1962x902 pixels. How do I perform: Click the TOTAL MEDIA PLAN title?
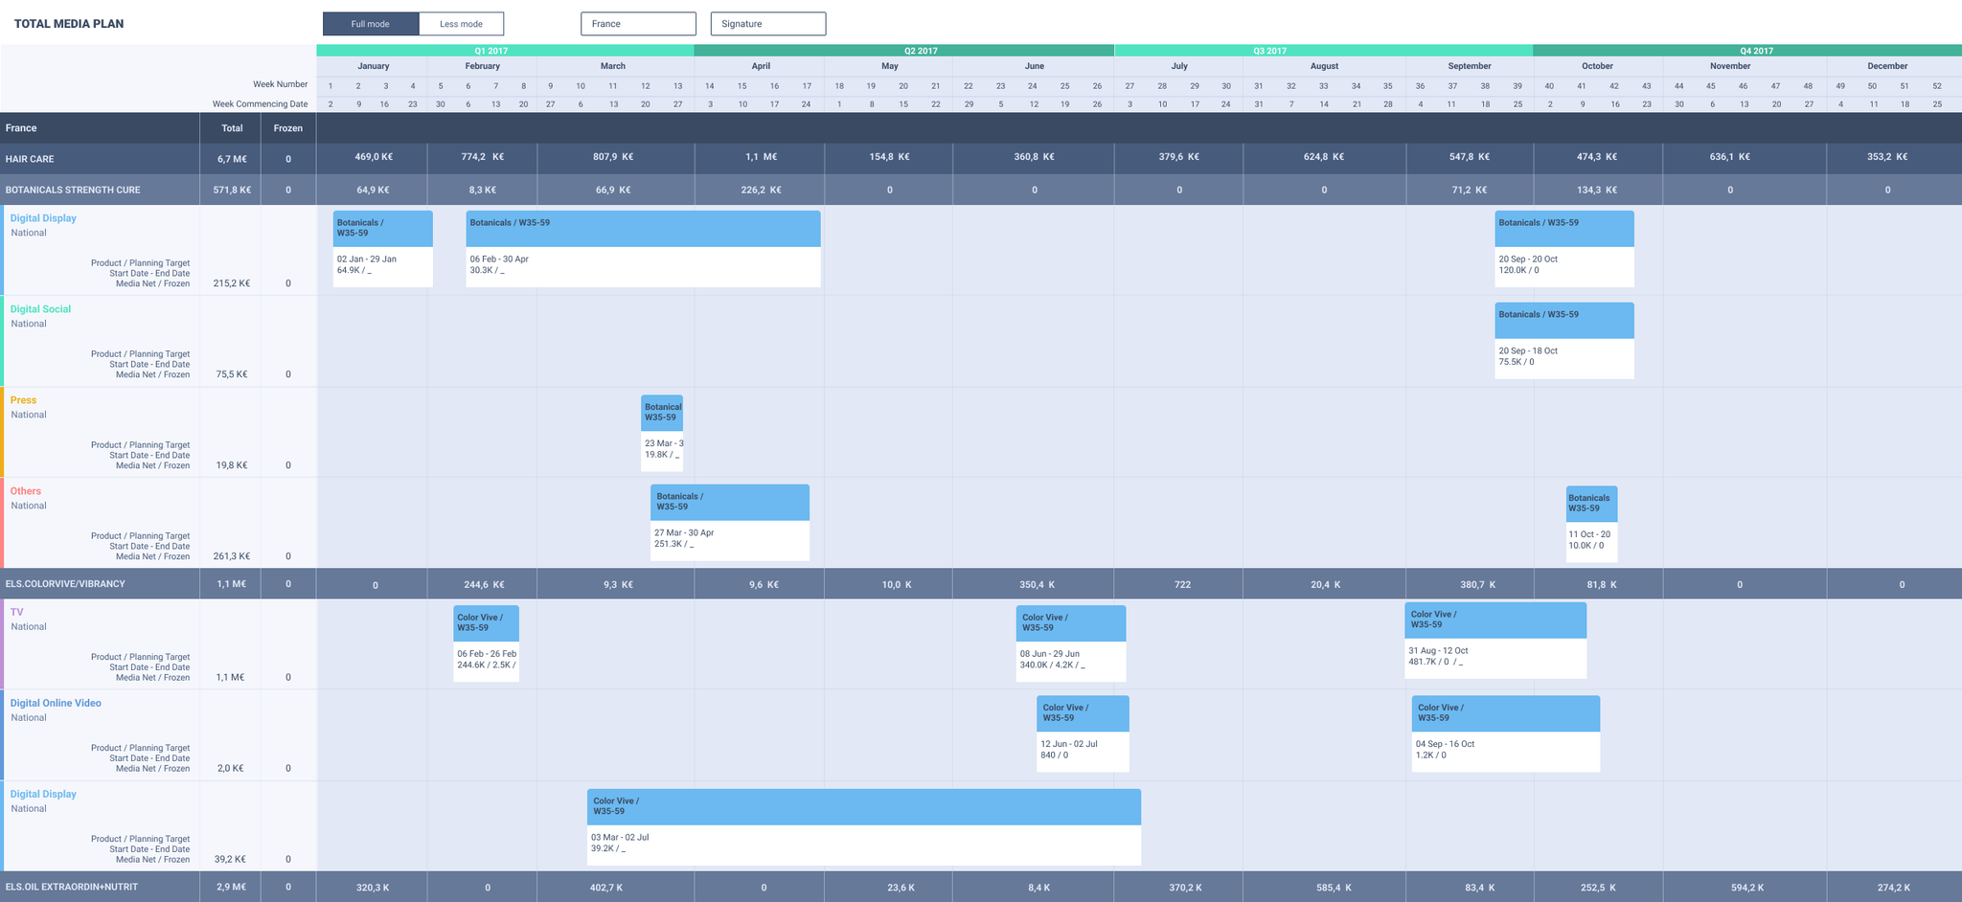(69, 24)
